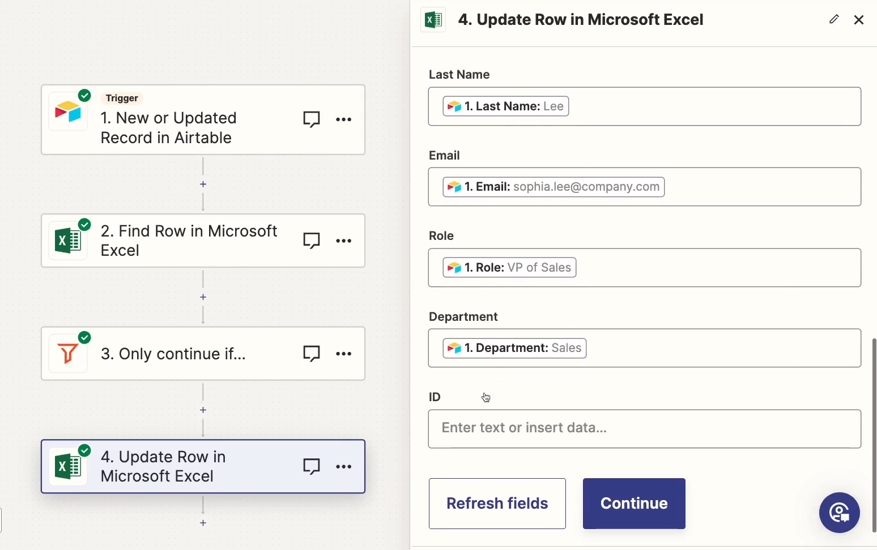Click the green checkmark on step 1
Screen dimensions: 877x550
click(84, 96)
